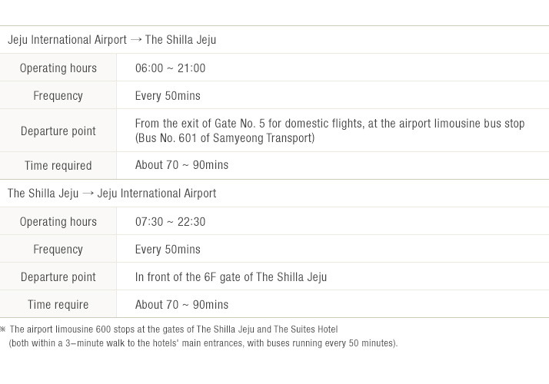Click "About 70 ~ 90mins" in the Shilla-to-Airport section
The height and width of the screenshot is (384, 549).
coord(181,305)
